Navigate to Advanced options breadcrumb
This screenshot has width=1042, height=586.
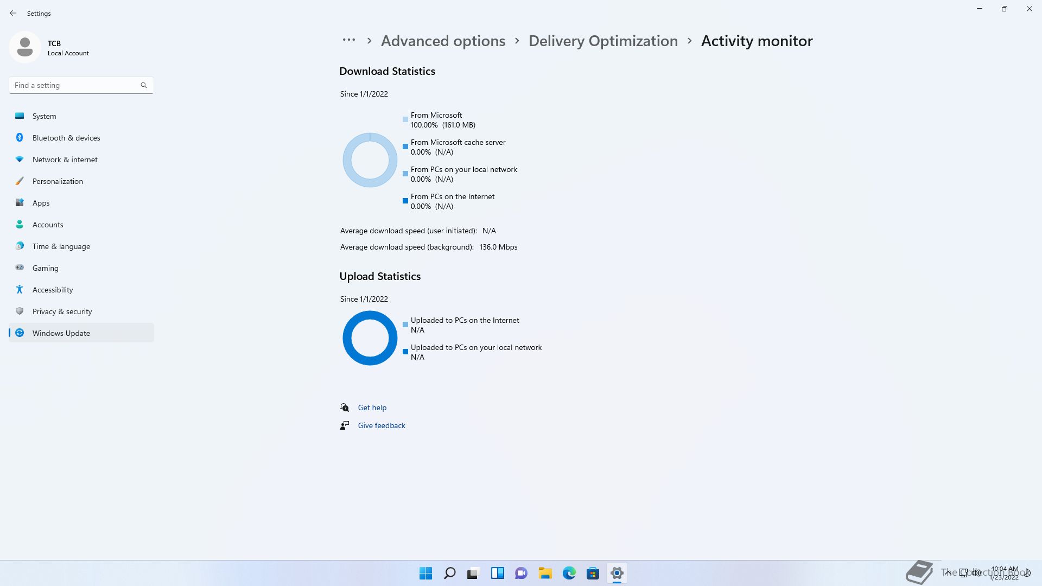(x=443, y=41)
